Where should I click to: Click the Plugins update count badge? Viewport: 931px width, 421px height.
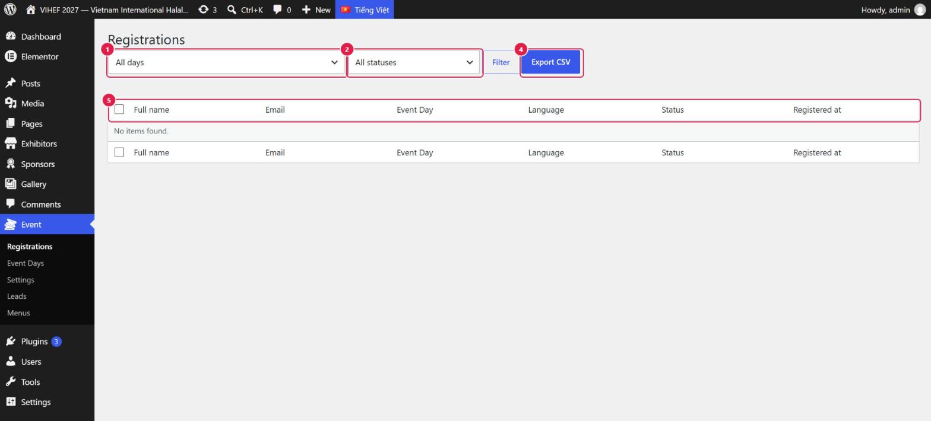coord(56,342)
